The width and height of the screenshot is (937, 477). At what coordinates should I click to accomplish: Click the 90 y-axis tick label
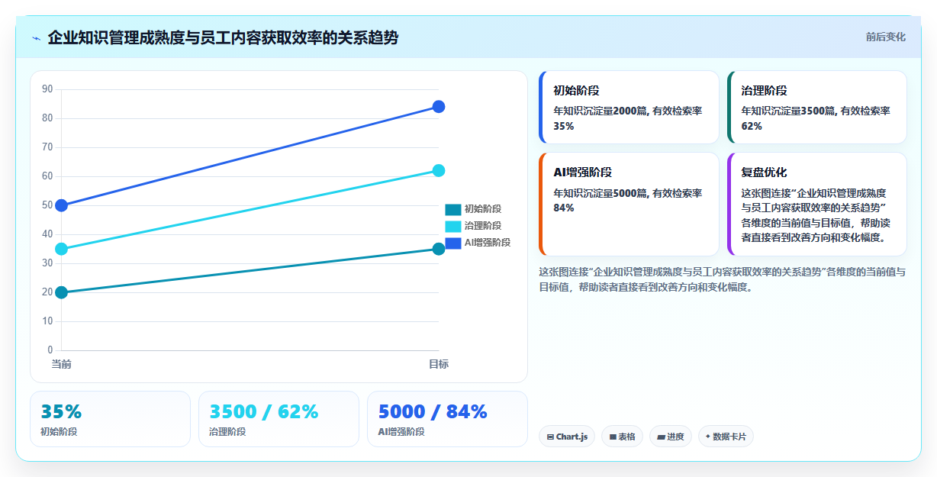47,89
